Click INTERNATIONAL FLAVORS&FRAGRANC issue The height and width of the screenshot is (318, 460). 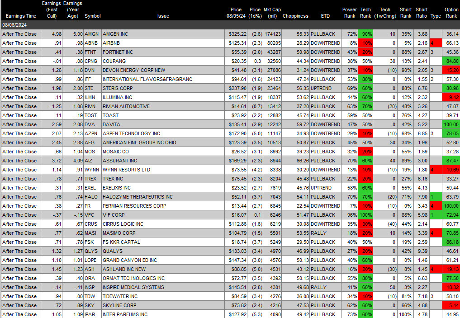(x=147, y=79)
